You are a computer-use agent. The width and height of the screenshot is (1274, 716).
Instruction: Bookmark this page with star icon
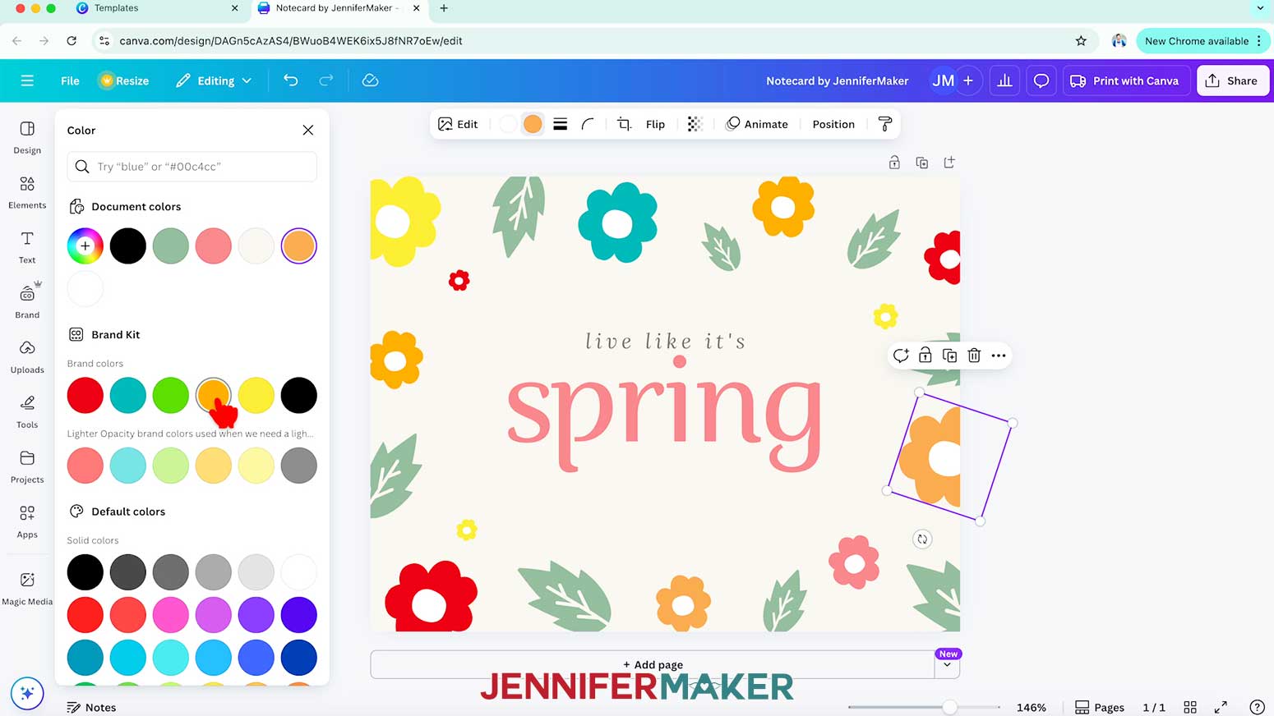[1081, 41]
